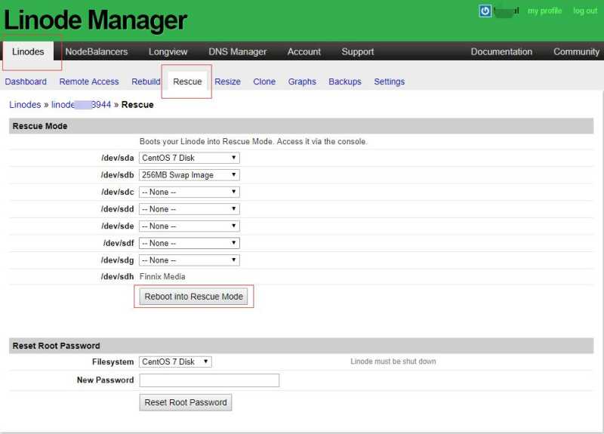Click the Linodes breadcrumb link
604x434 pixels.
tap(25, 105)
